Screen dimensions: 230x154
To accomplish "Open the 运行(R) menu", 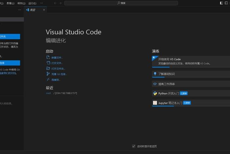I will pyautogui.click(x=32, y=3).
